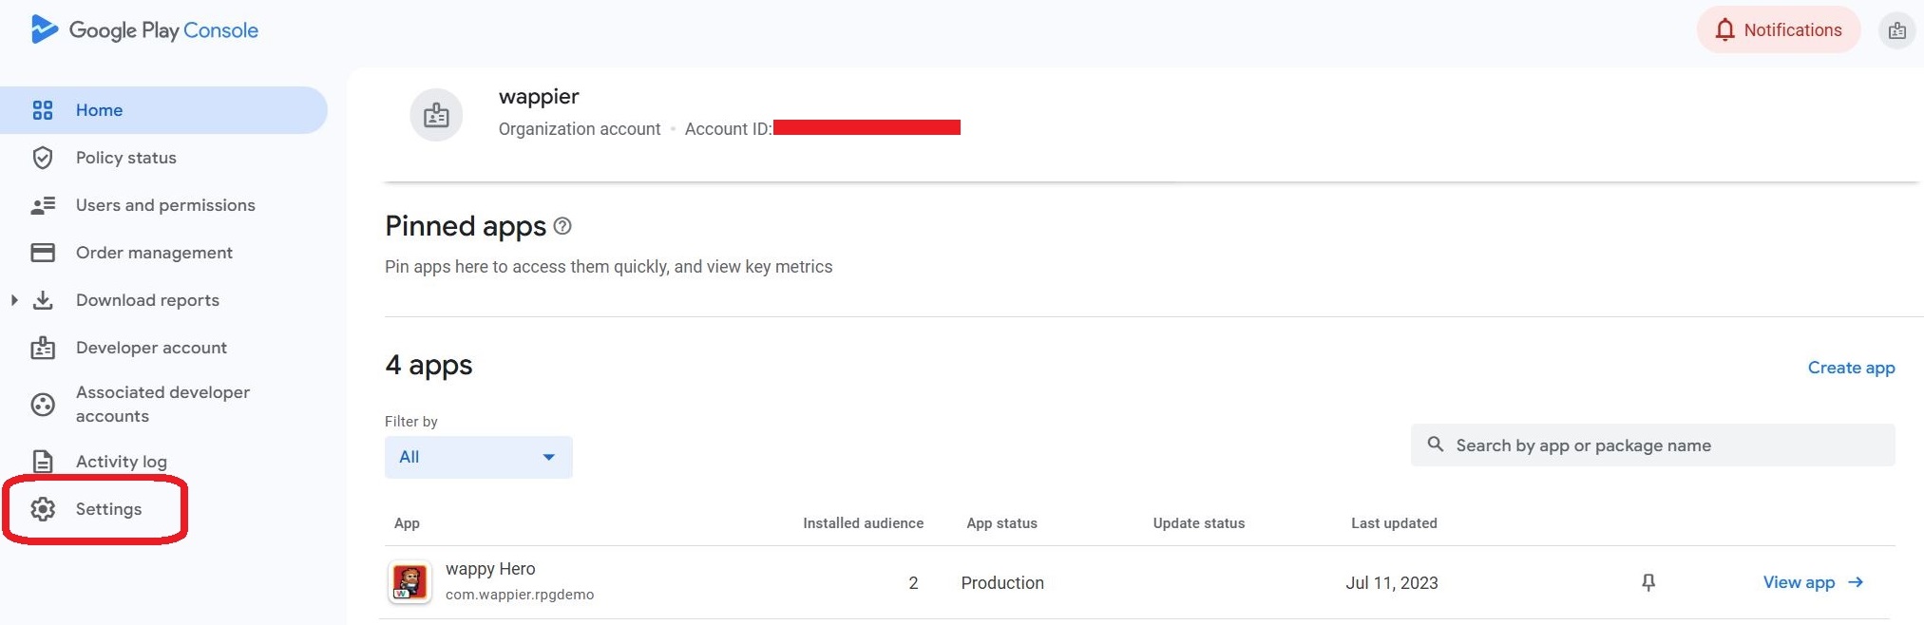Click the Users and permissions people icon

(43, 205)
